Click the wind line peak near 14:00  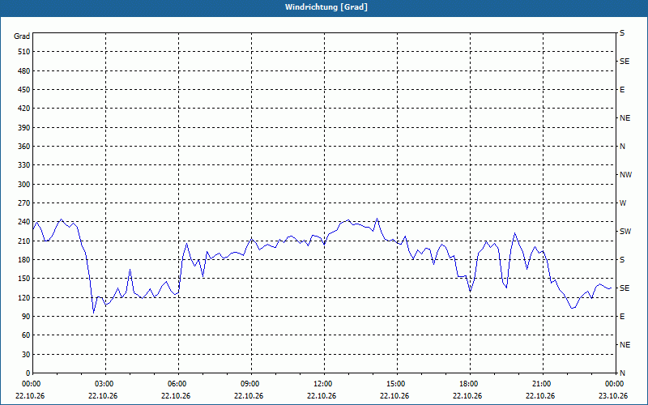377,219
